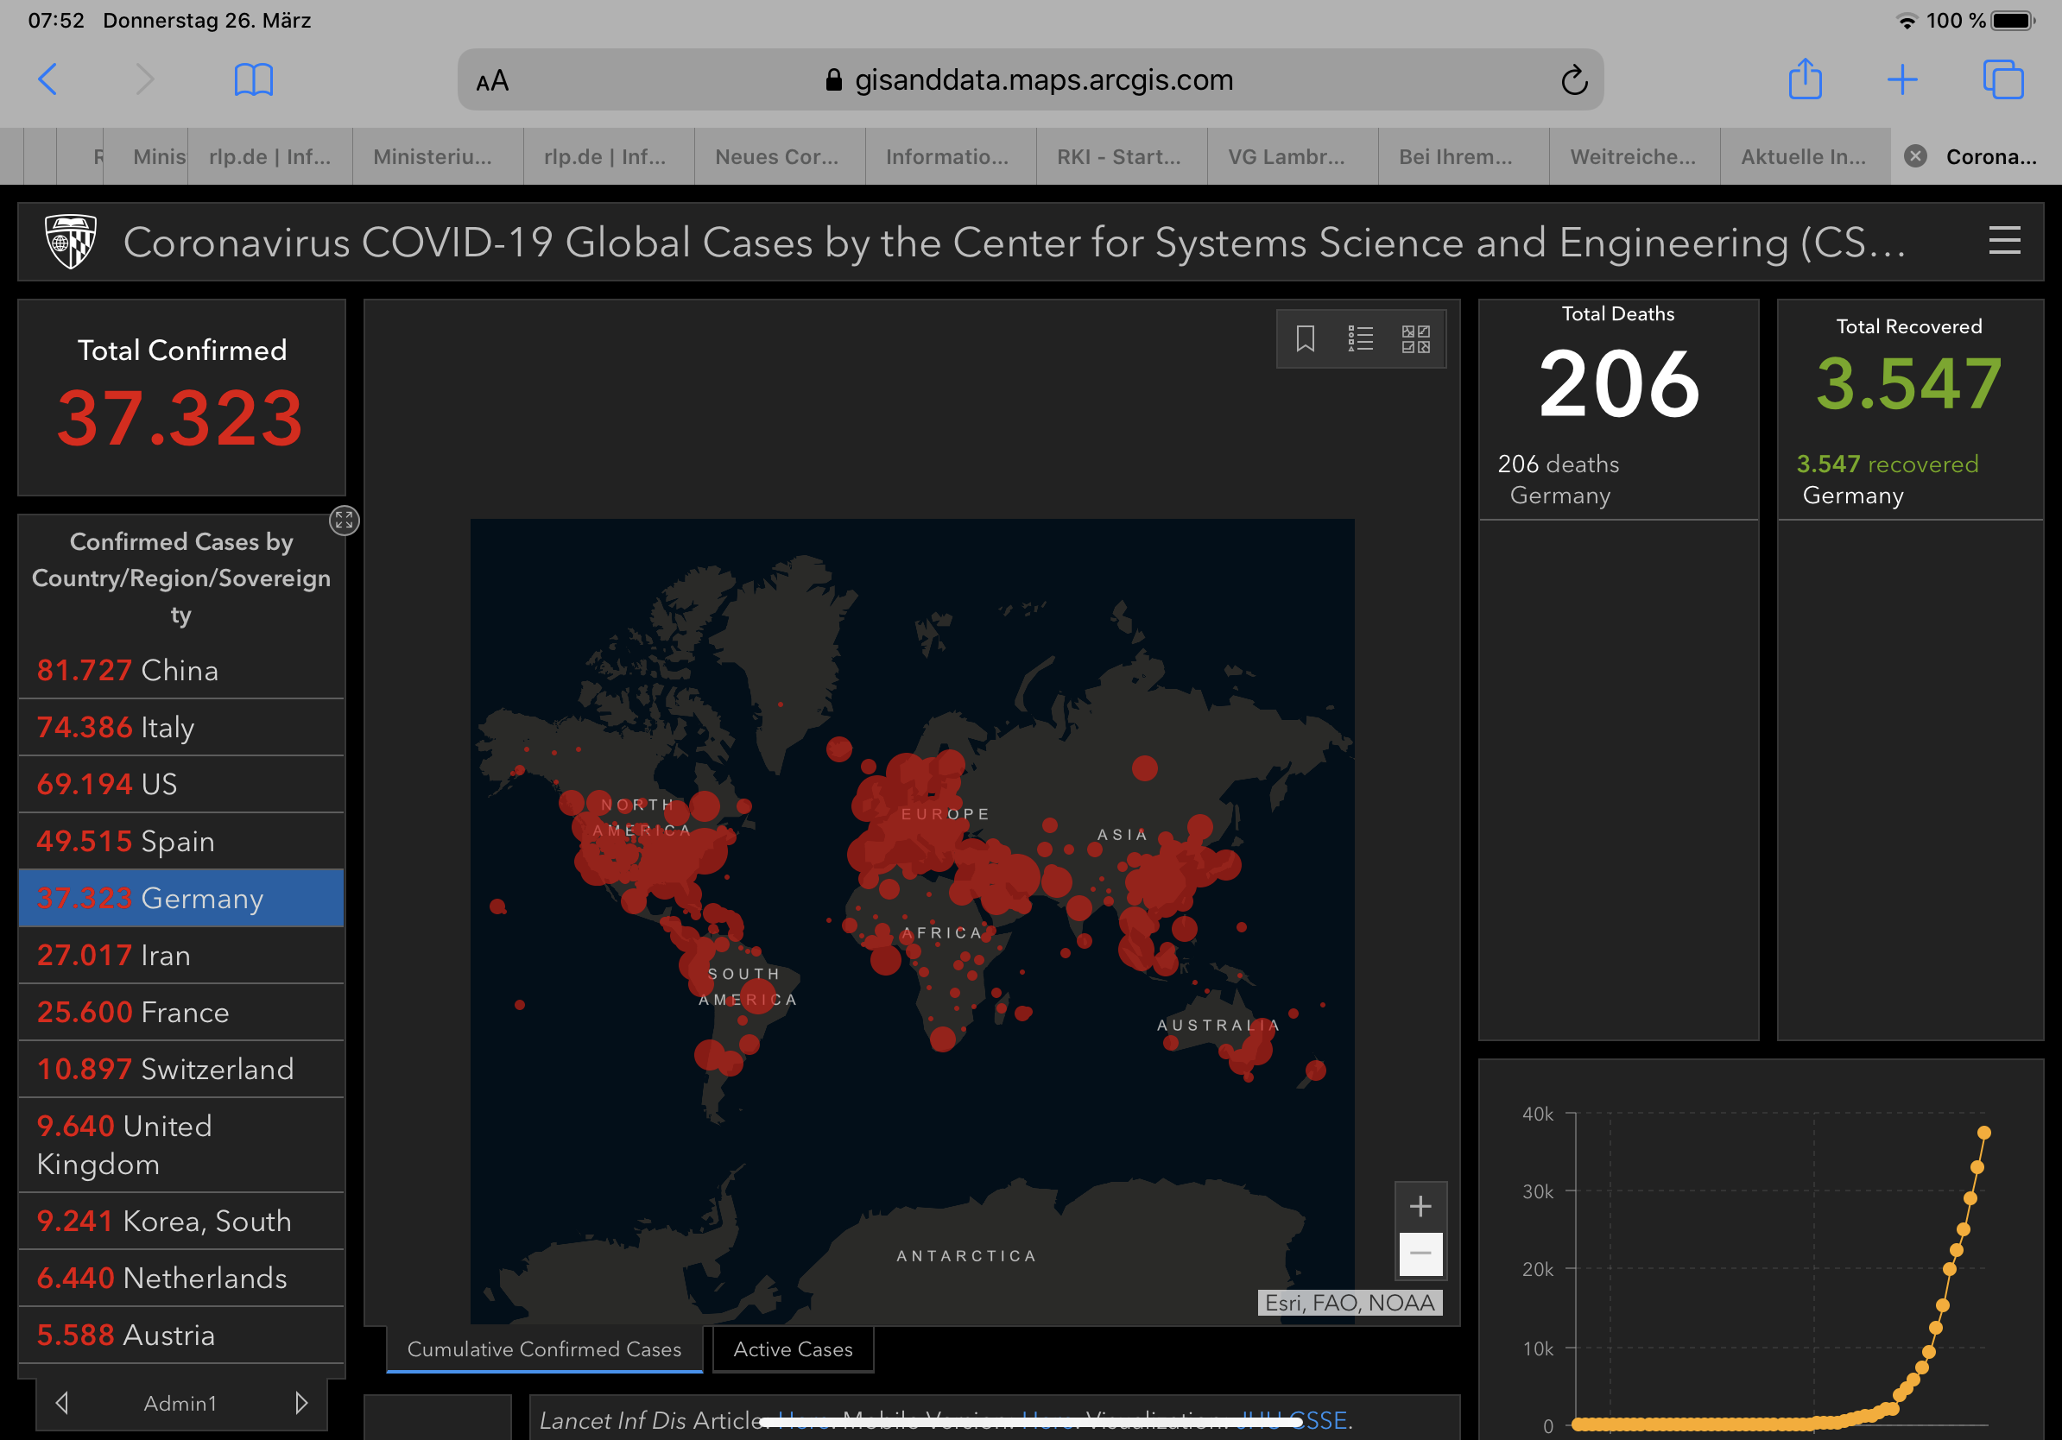Select US in the country list
This screenshot has width=2062, height=1440.
pyautogui.click(x=181, y=784)
